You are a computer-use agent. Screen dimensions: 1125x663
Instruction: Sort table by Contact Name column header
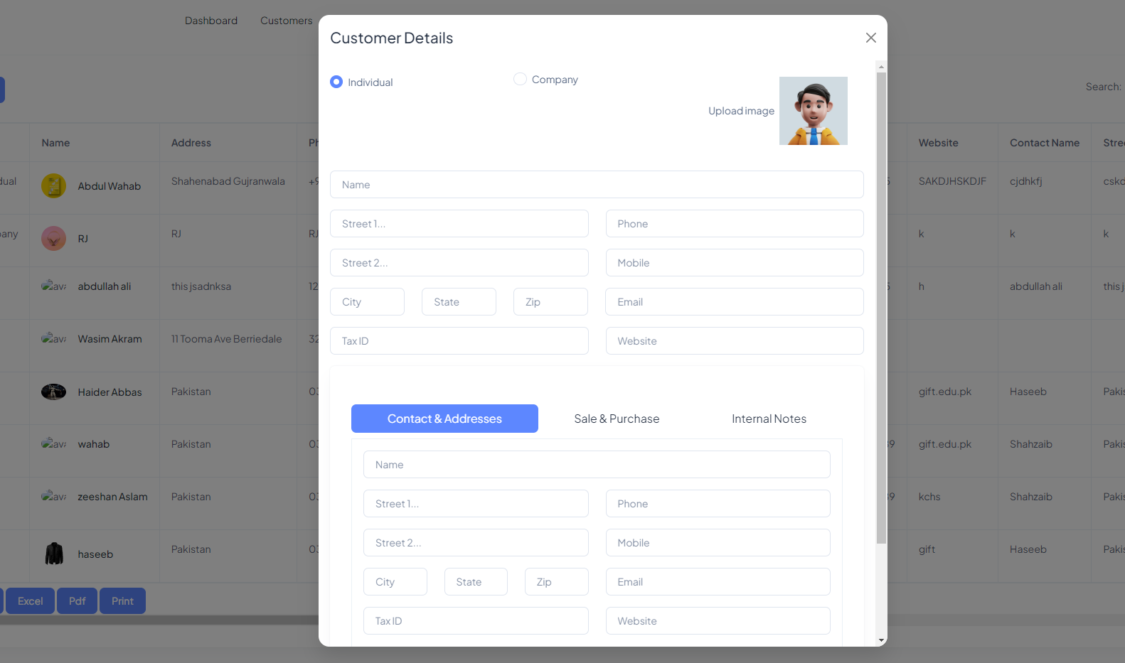click(x=1045, y=143)
